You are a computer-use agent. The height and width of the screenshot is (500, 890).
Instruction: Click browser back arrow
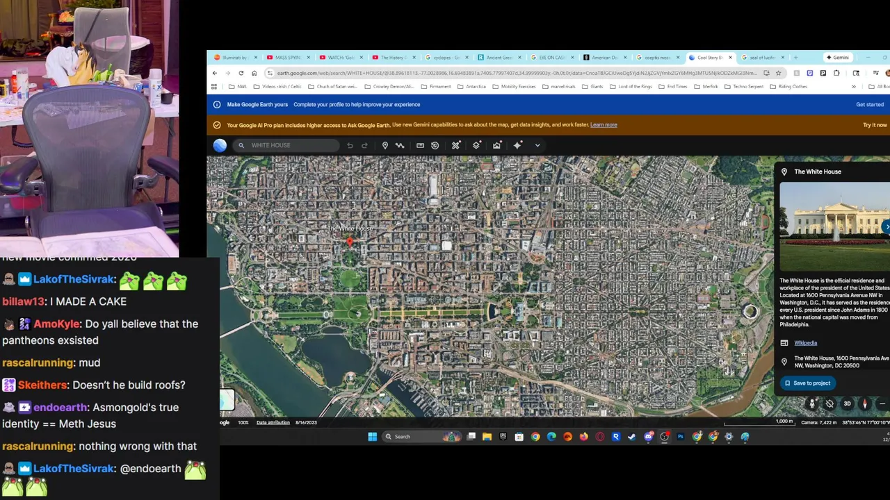(215, 73)
